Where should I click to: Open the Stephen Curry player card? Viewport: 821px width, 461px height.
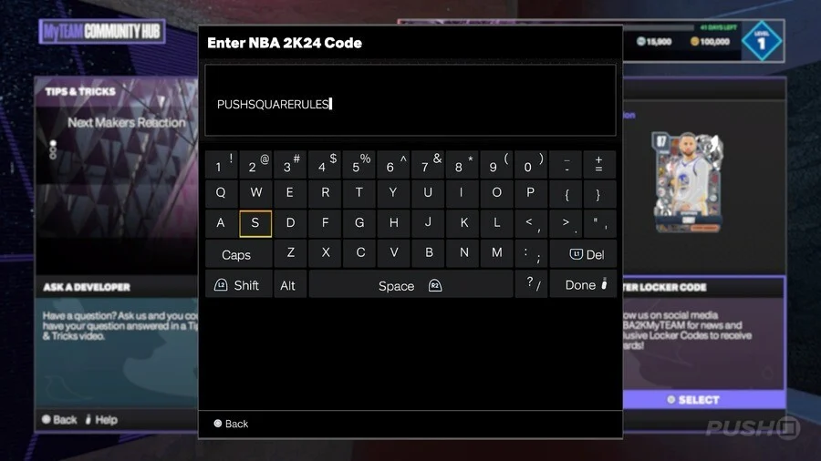(688, 182)
